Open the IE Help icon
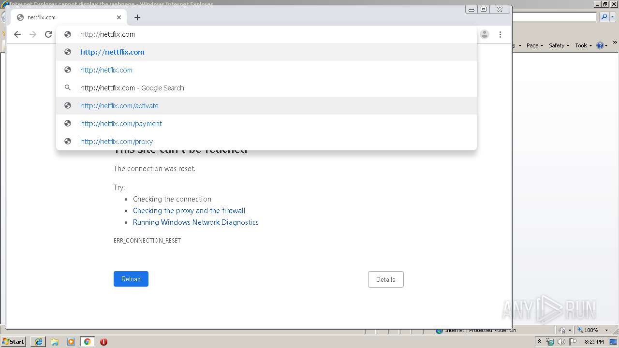Viewport: 619px width, 348px height. [x=600, y=45]
